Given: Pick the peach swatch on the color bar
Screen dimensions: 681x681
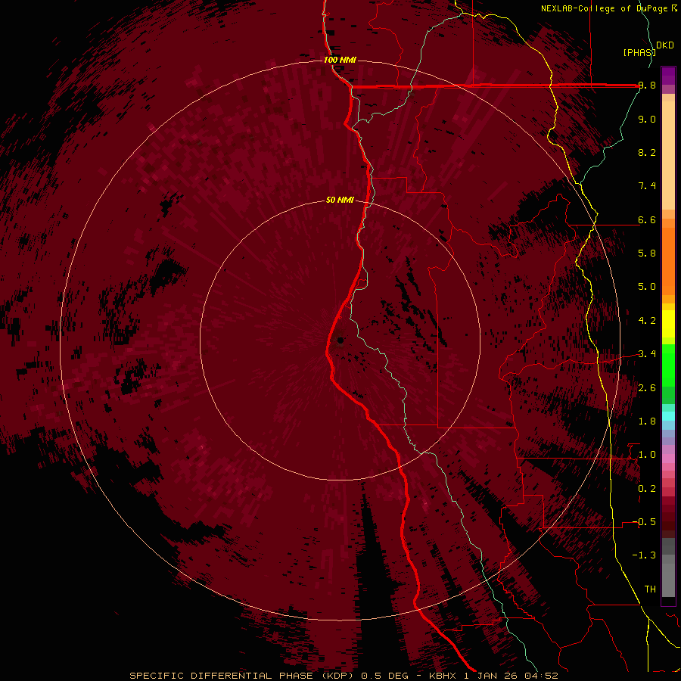Looking at the screenshot, I should click(668, 157).
